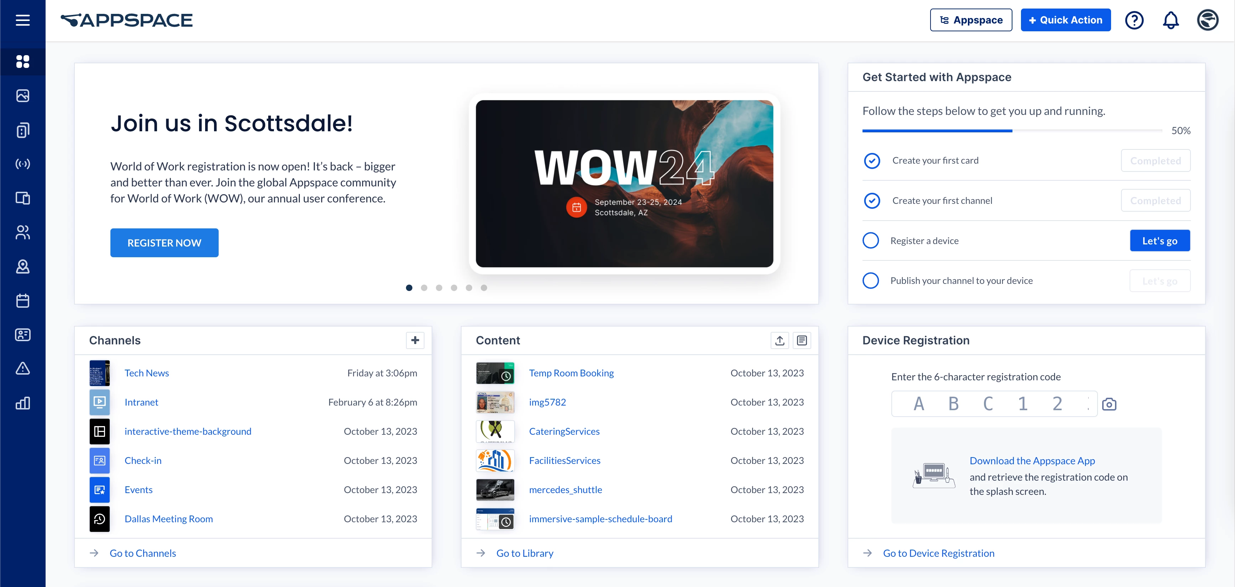Open the Library image sidebar item

[x=22, y=96]
